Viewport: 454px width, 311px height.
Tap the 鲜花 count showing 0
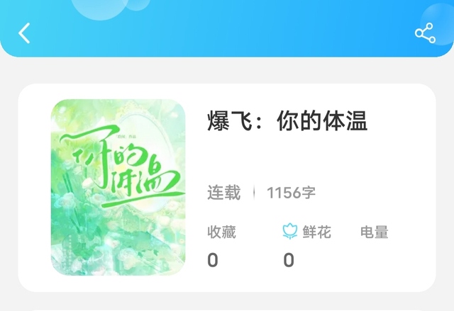[x=289, y=260]
